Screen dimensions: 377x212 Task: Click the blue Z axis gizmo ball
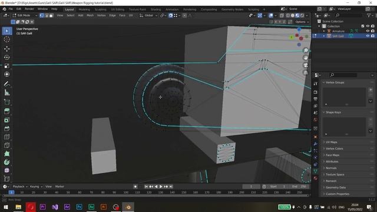click(299, 29)
